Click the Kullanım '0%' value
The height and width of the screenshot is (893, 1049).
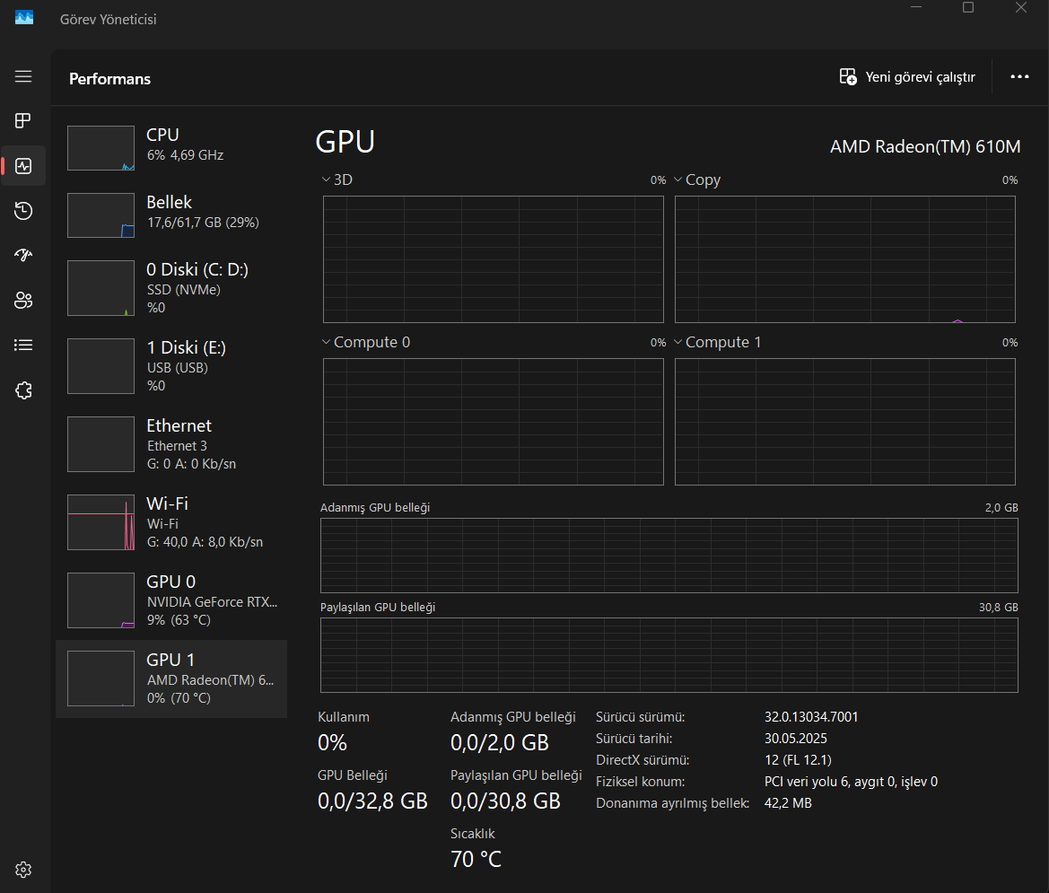pos(332,742)
